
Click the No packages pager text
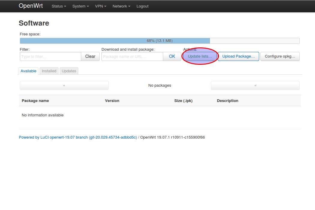(x=160, y=85)
